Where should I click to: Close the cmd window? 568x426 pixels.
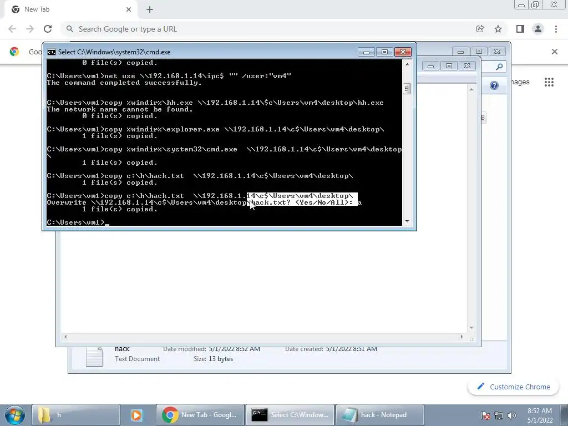pyautogui.click(x=403, y=52)
